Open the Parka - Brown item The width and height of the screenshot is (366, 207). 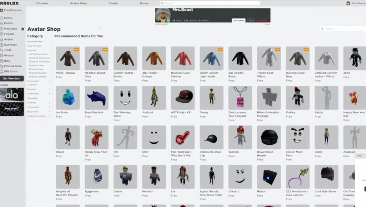tap(68, 58)
